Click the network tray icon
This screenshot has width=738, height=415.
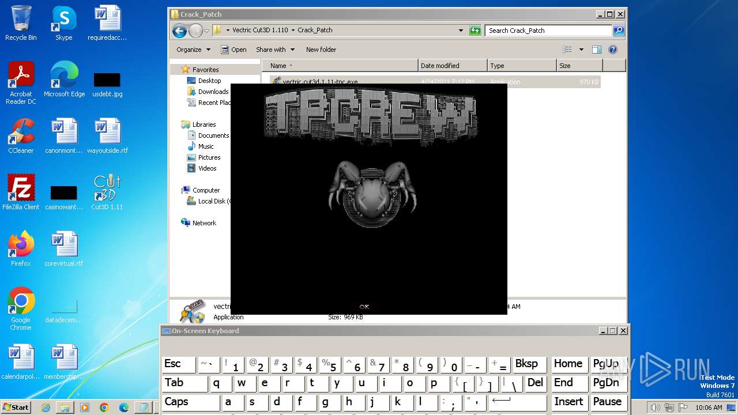coord(669,408)
